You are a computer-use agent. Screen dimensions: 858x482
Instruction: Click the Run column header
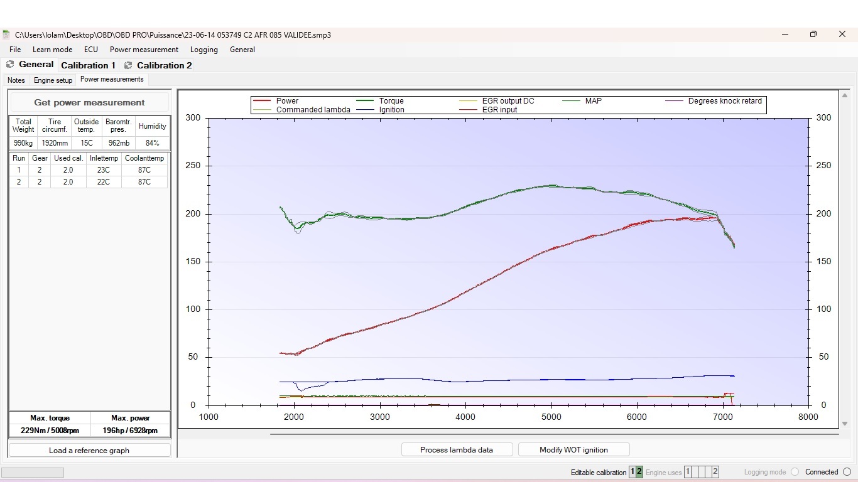point(19,158)
